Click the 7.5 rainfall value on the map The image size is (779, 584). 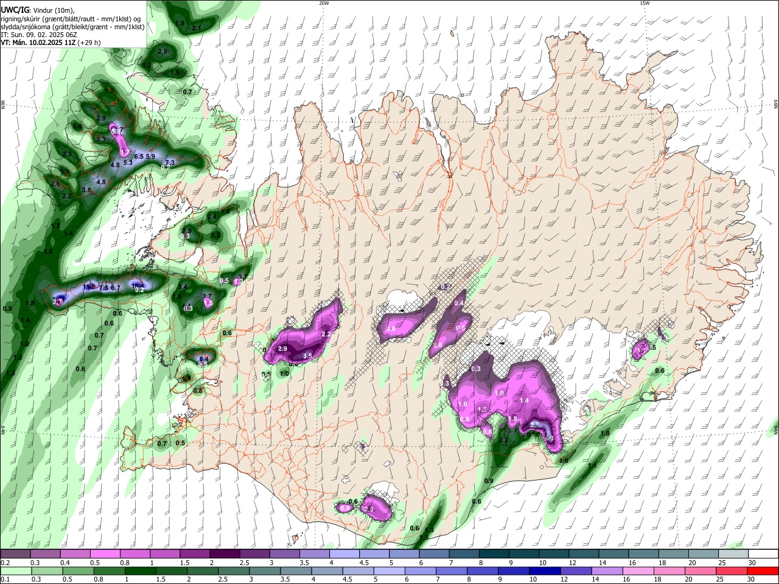coord(103,288)
